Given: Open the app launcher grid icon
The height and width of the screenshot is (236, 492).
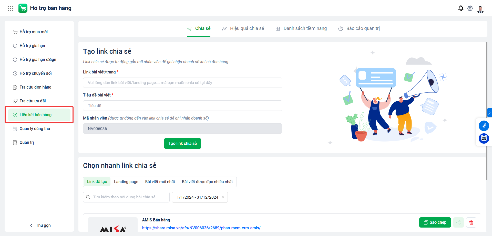Looking at the screenshot, I should tap(10, 8).
